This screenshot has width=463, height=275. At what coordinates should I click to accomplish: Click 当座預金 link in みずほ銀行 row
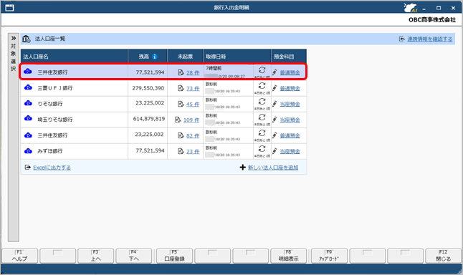[x=290, y=151]
